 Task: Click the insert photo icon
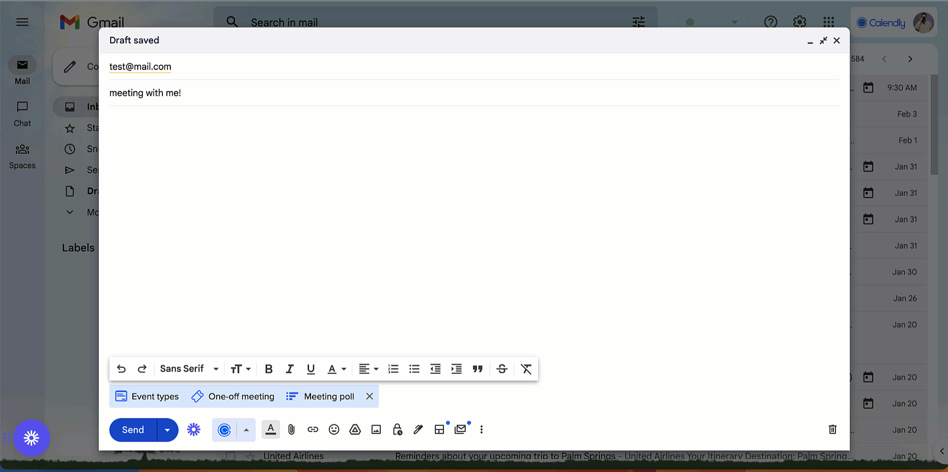(376, 430)
